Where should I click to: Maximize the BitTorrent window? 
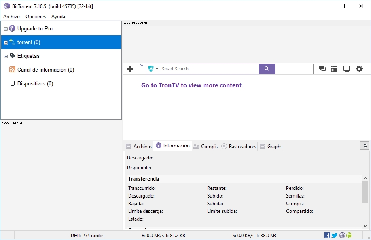[x=343, y=6]
